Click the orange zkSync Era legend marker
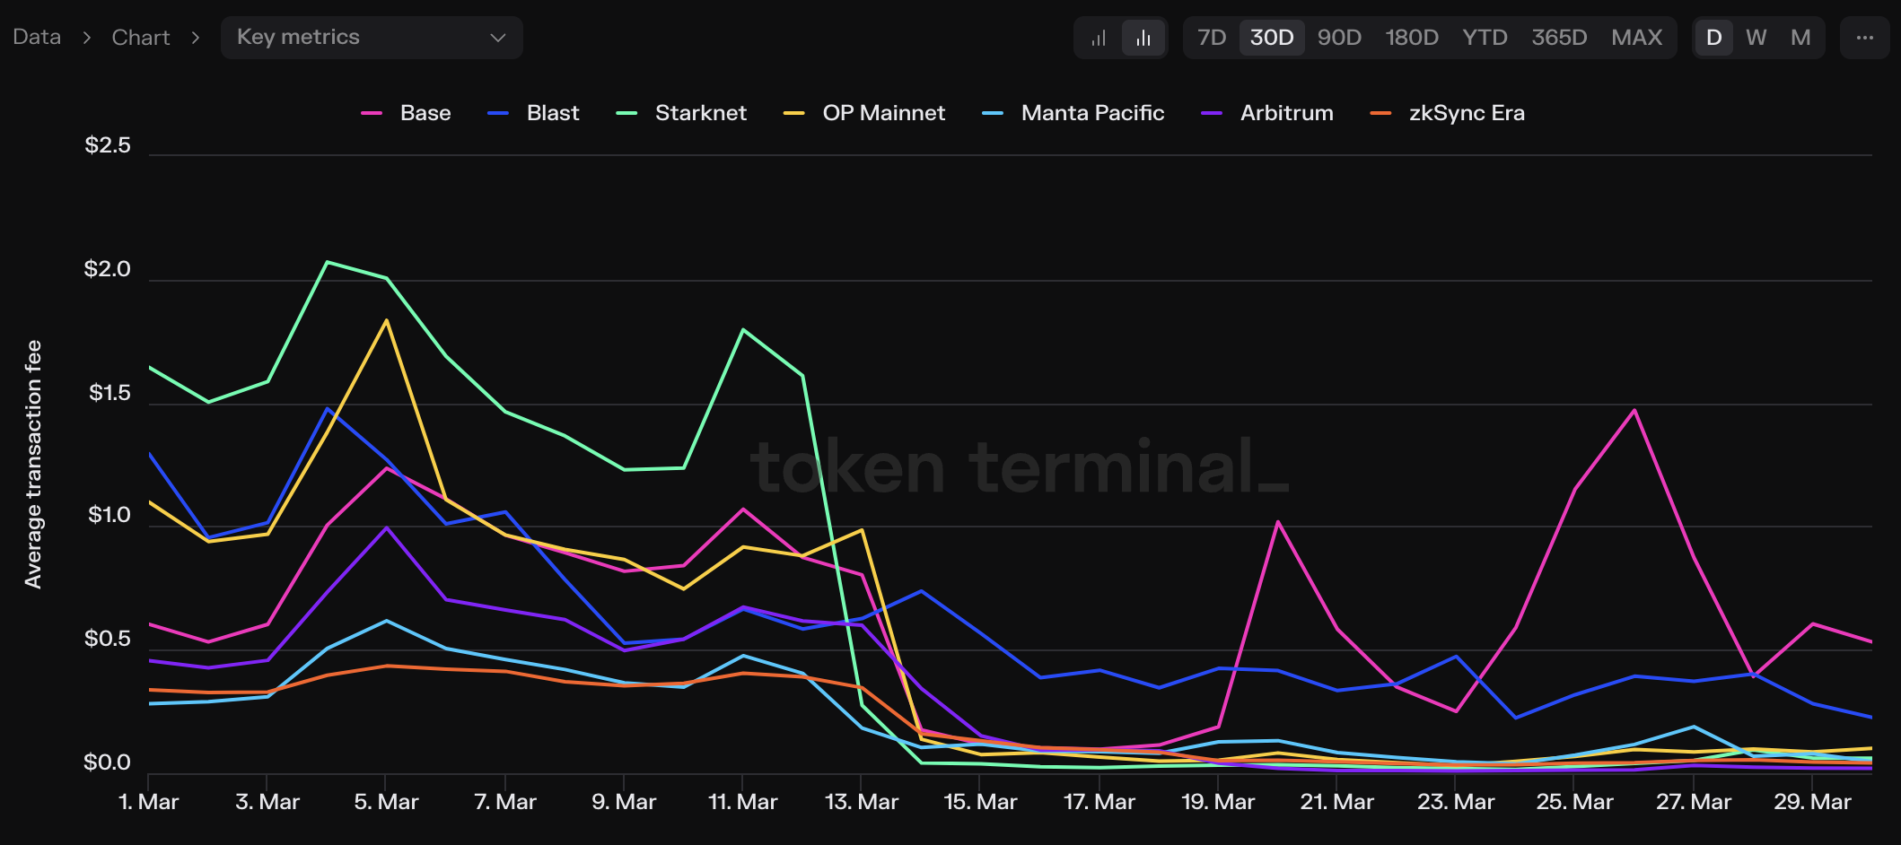 (x=1380, y=113)
